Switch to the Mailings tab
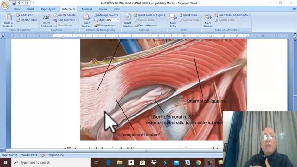The height and width of the screenshot is (167, 297). [x=87, y=9]
